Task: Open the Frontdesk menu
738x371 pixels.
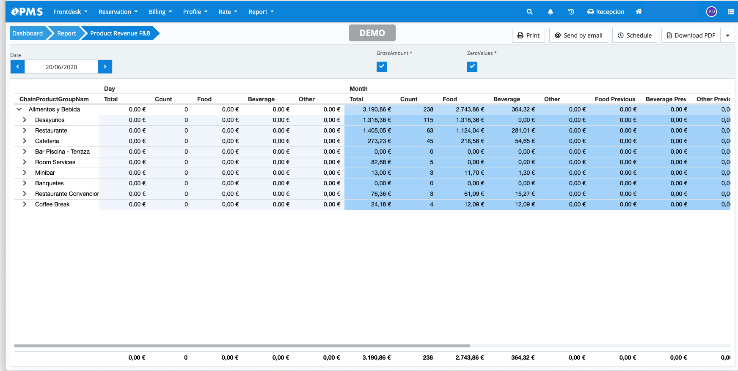Action: coord(70,12)
